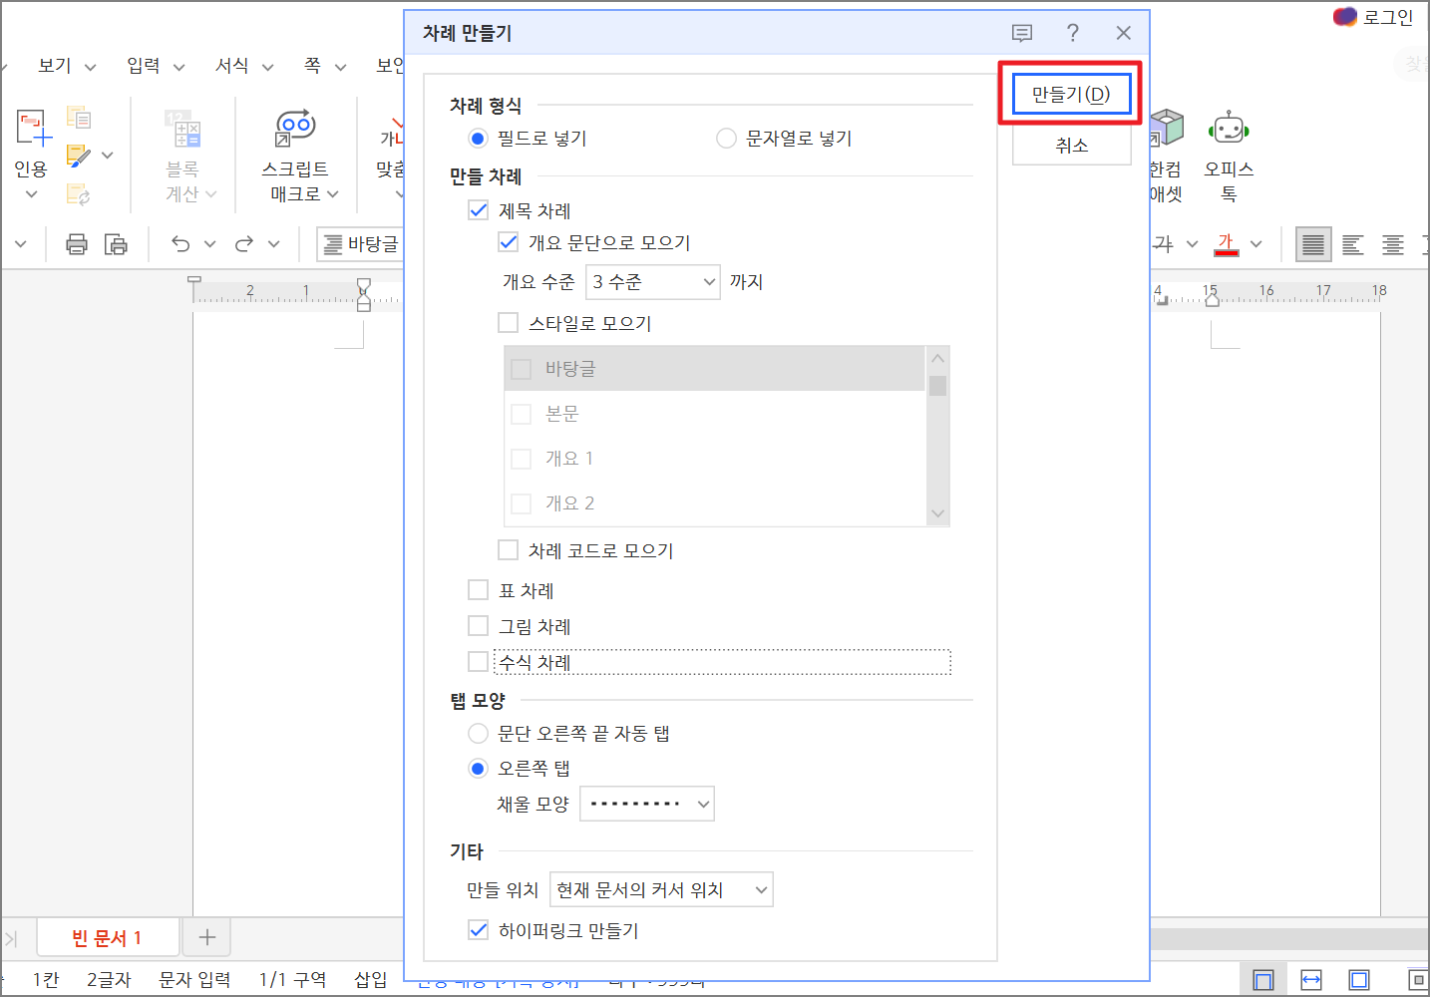1430x997 pixels.
Task: Switch to 빈 문서 1 tab
Action: pos(108,938)
